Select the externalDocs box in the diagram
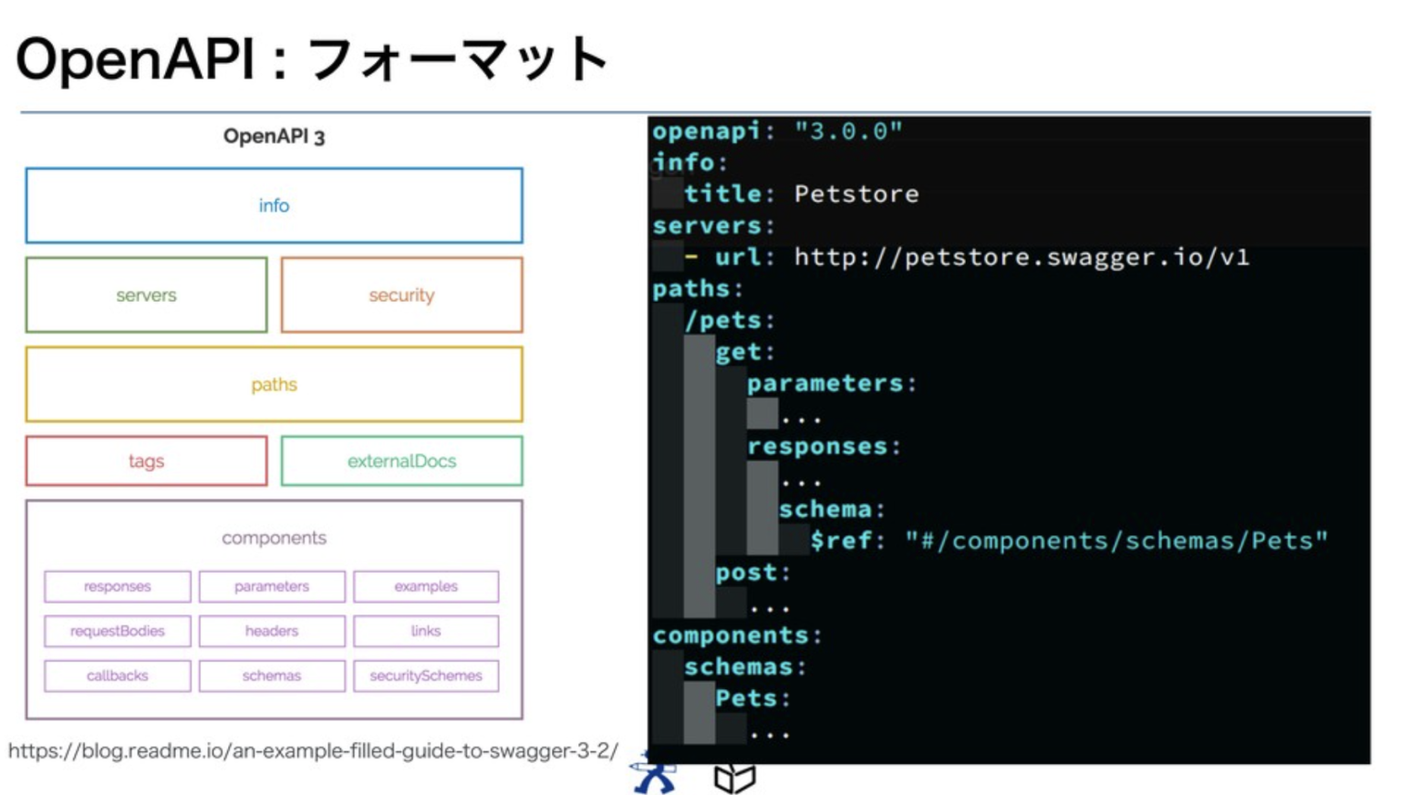The image size is (1401, 795). point(401,461)
